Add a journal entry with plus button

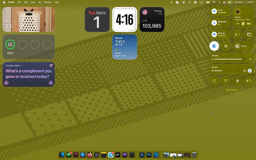pyautogui.click(x=6, y=83)
